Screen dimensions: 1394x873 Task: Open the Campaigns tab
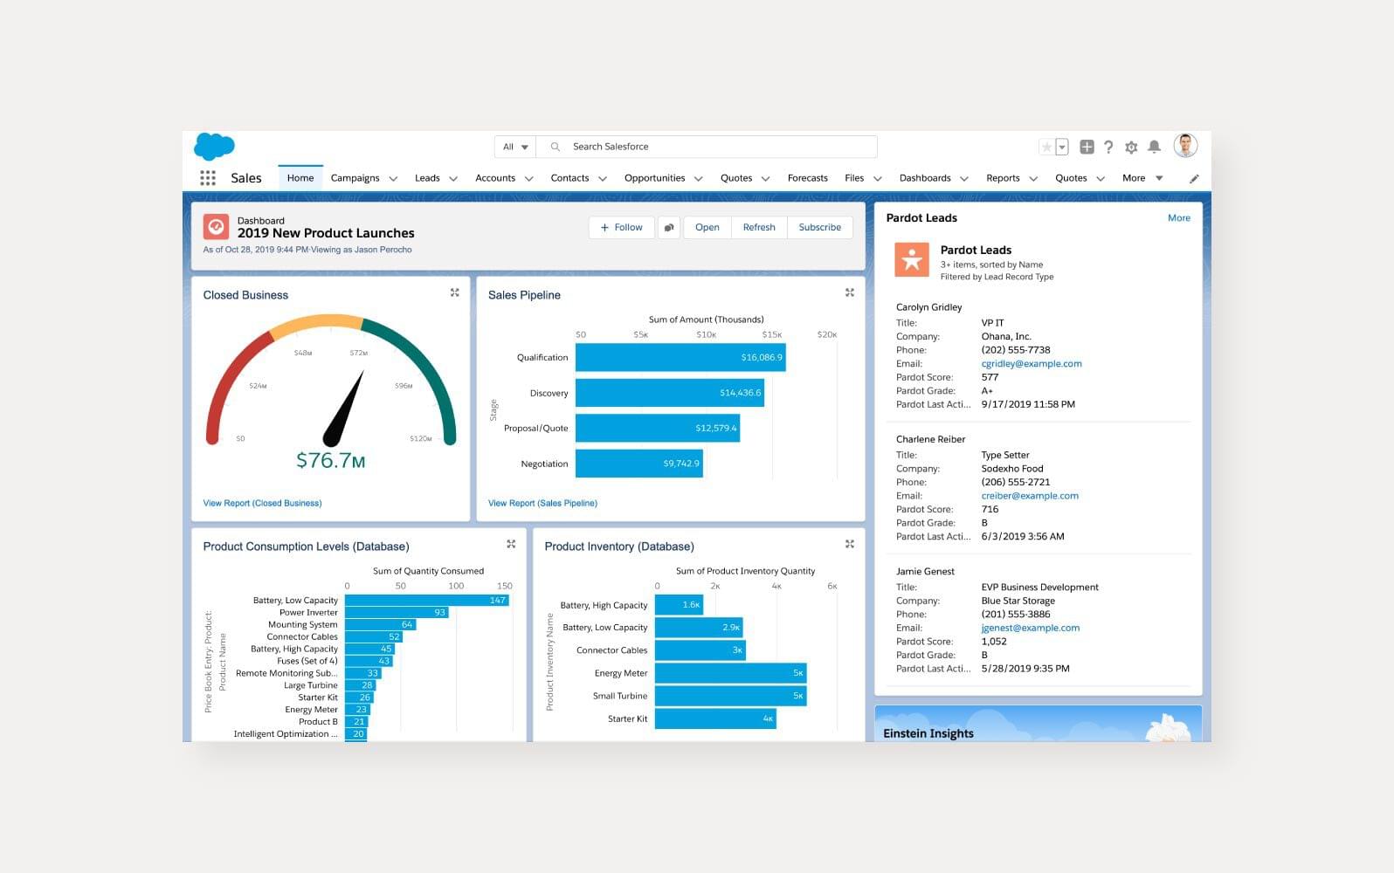pyautogui.click(x=355, y=178)
